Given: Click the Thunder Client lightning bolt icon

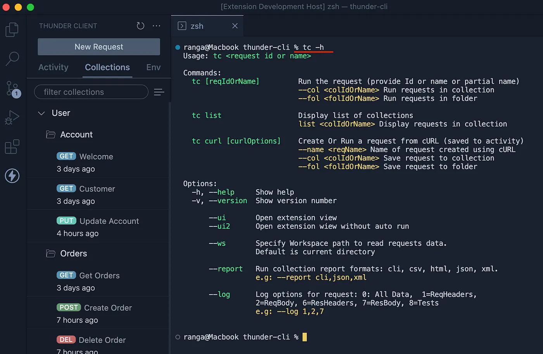Looking at the screenshot, I should [x=12, y=176].
